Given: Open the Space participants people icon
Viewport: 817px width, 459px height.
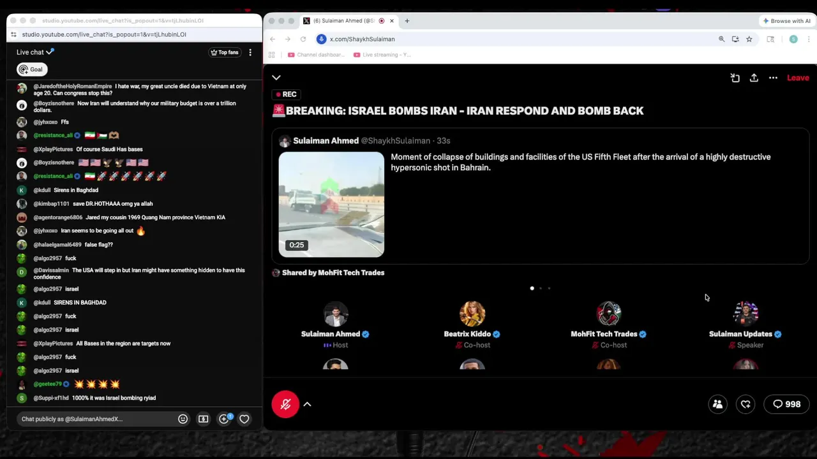Looking at the screenshot, I should pyautogui.click(x=717, y=404).
